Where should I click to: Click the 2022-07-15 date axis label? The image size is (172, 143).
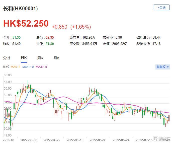[144, 140]
